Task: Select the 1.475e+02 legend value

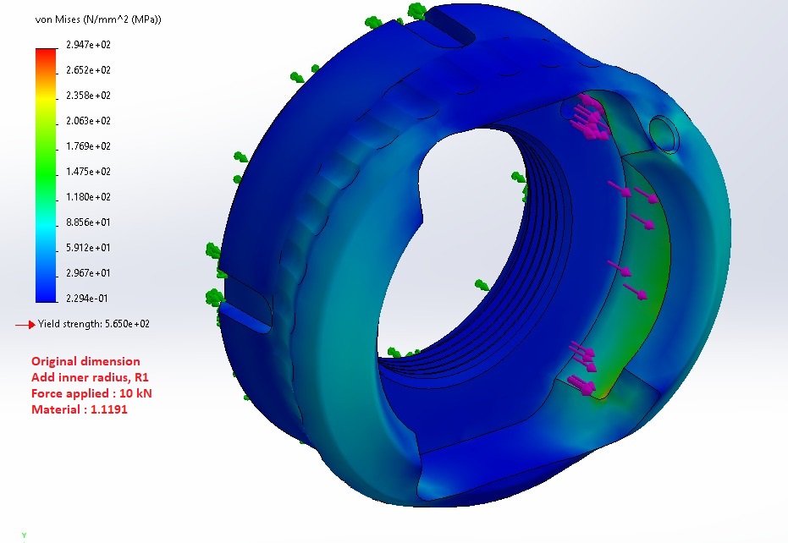Action: tap(88, 172)
